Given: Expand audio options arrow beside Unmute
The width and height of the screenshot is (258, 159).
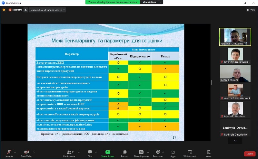Looking at the screenshot, I should [15, 152].
